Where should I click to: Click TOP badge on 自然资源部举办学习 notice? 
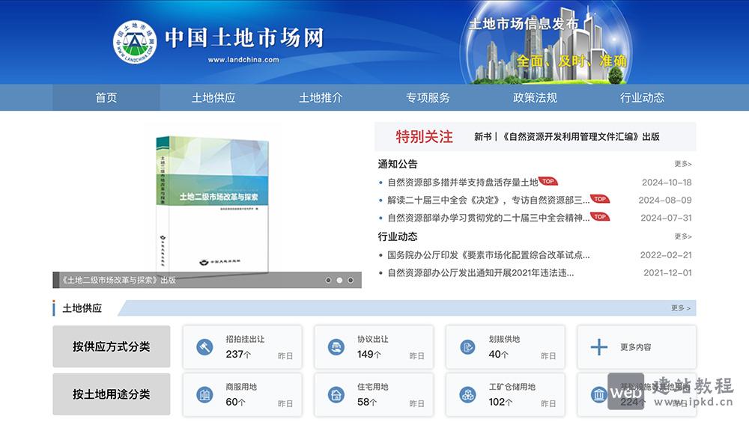click(600, 216)
